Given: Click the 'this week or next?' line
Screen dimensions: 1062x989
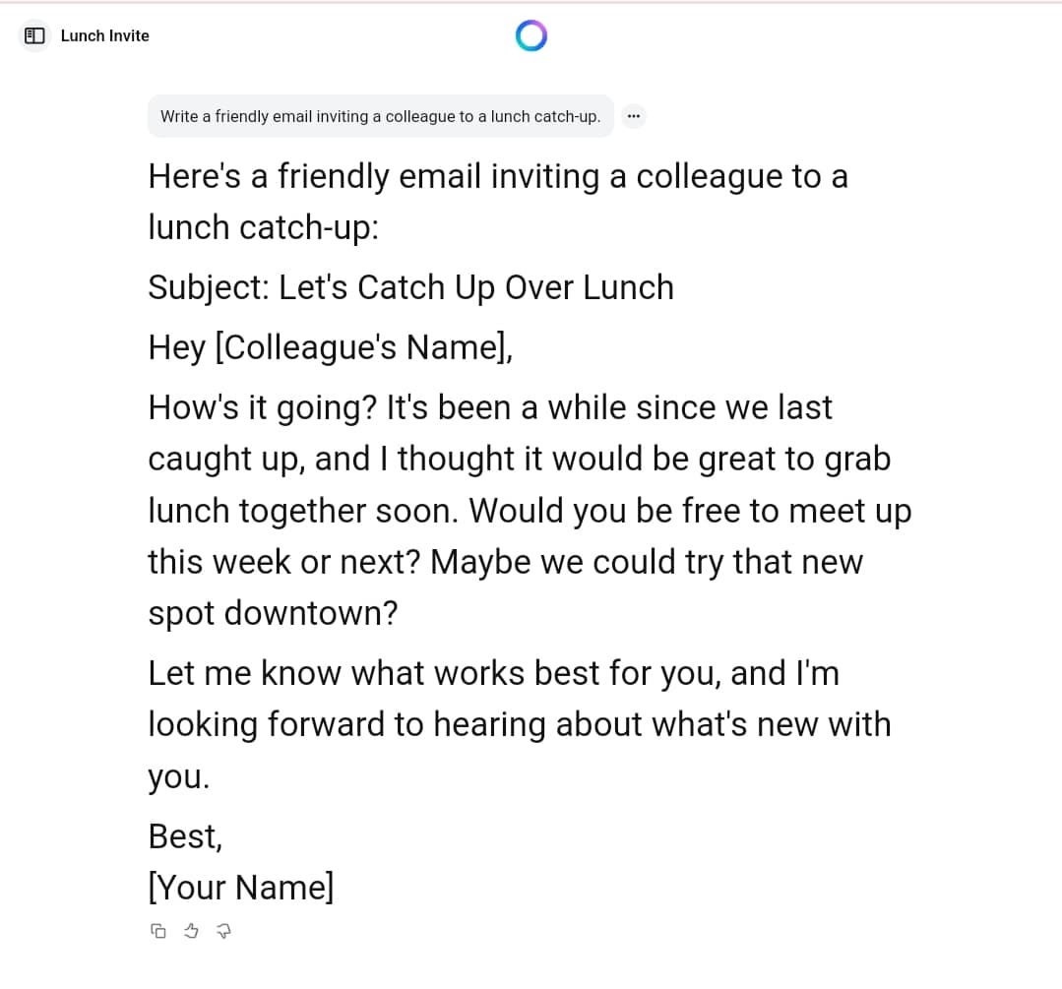Looking at the screenshot, I should tap(285, 562).
